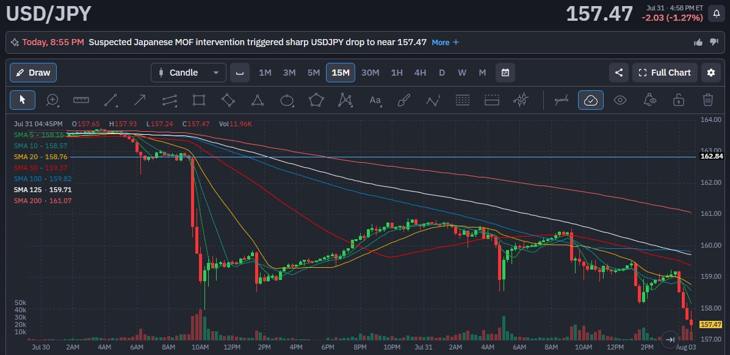The width and height of the screenshot is (730, 355).
Task: Click the Draw button
Action: click(33, 73)
